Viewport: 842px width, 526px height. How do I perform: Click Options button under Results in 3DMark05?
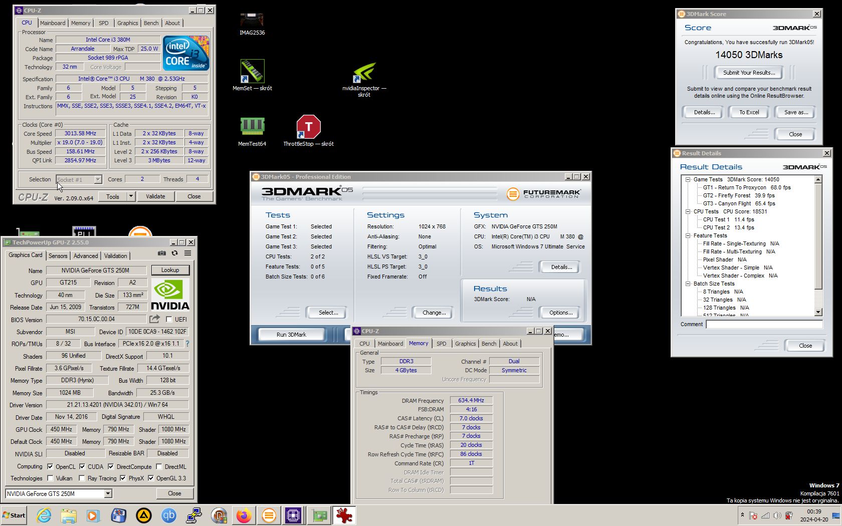(560, 313)
